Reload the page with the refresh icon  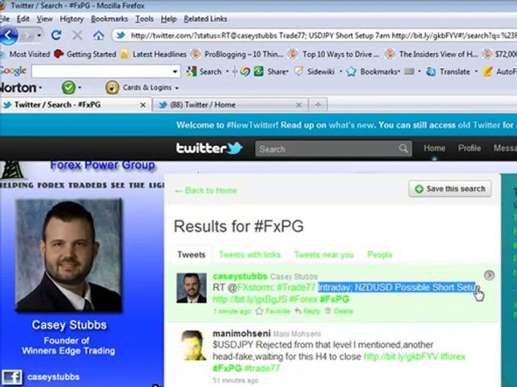(x=57, y=35)
